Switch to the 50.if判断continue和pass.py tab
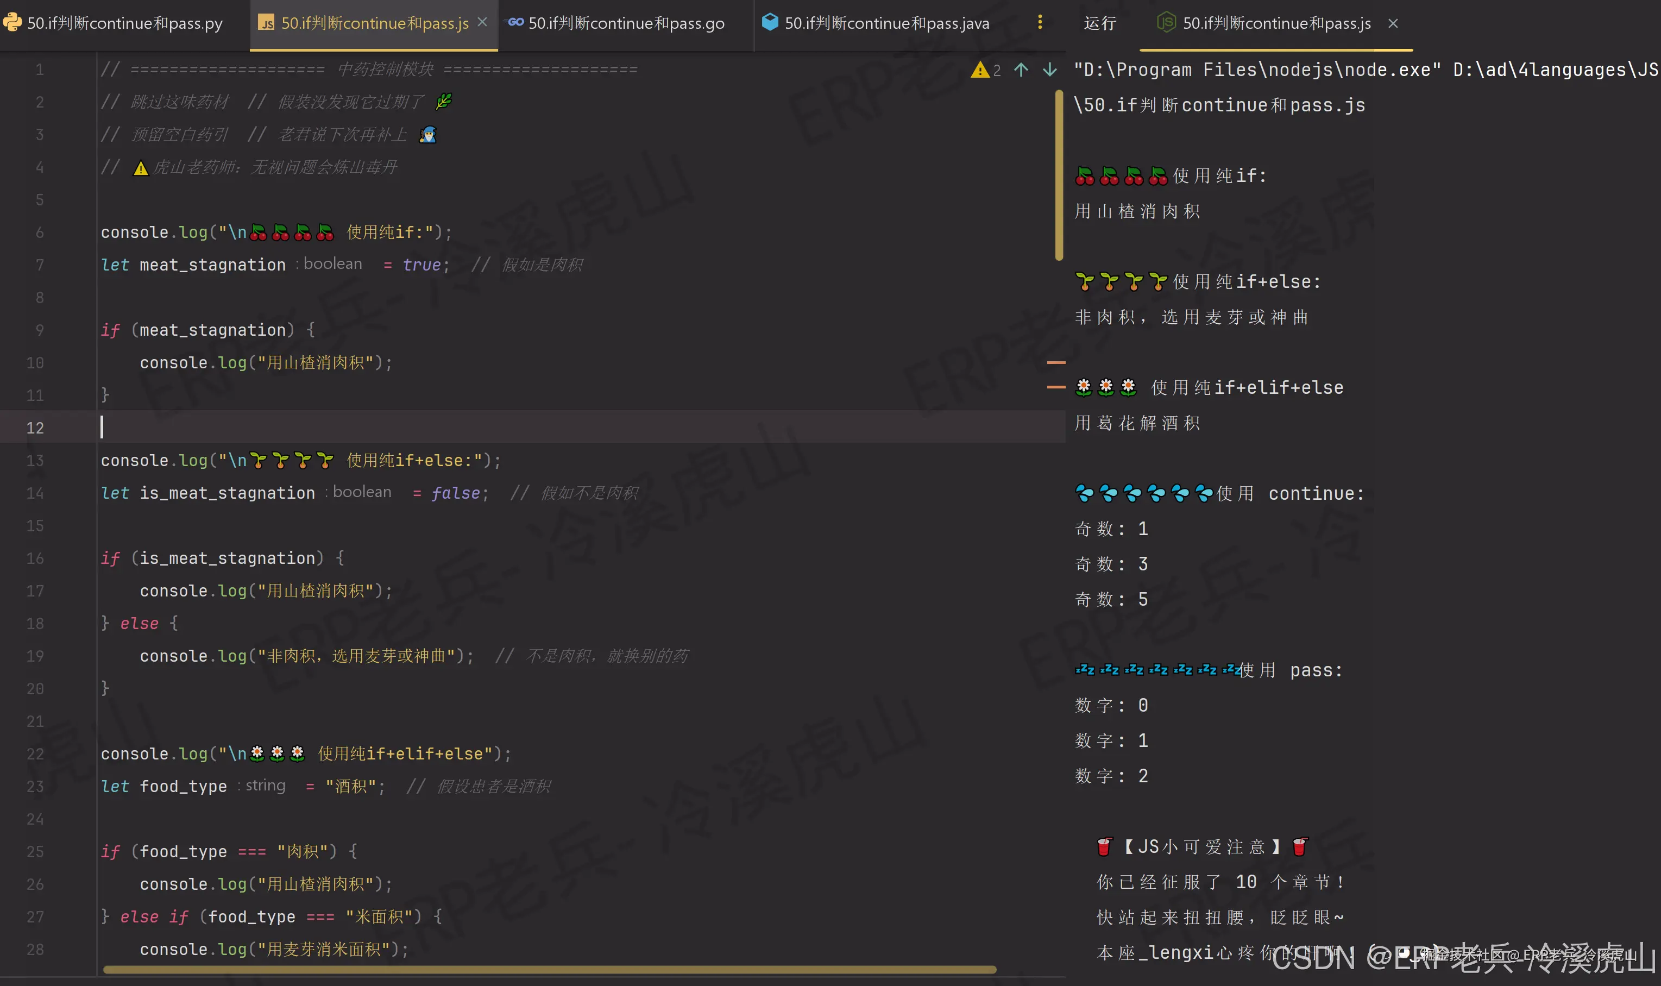 124,23
